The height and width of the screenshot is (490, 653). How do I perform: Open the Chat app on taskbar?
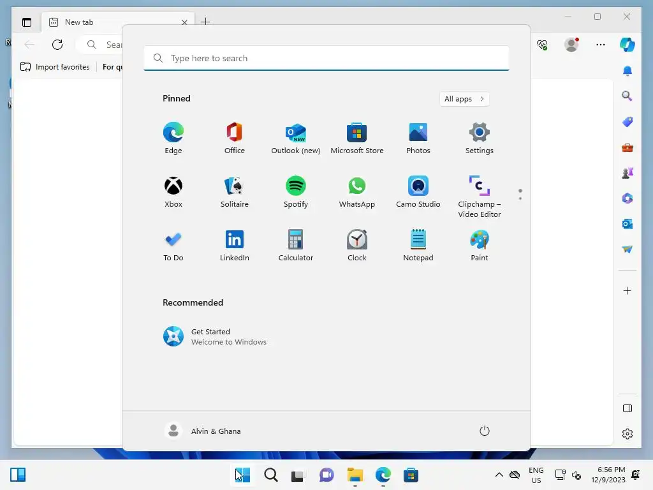point(326,475)
